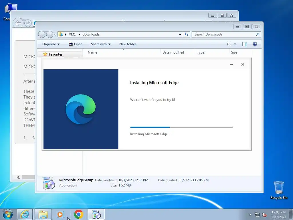Launch Windows Media Player from taskbar
The image size is (293, 220).
(x=61, y=214)
